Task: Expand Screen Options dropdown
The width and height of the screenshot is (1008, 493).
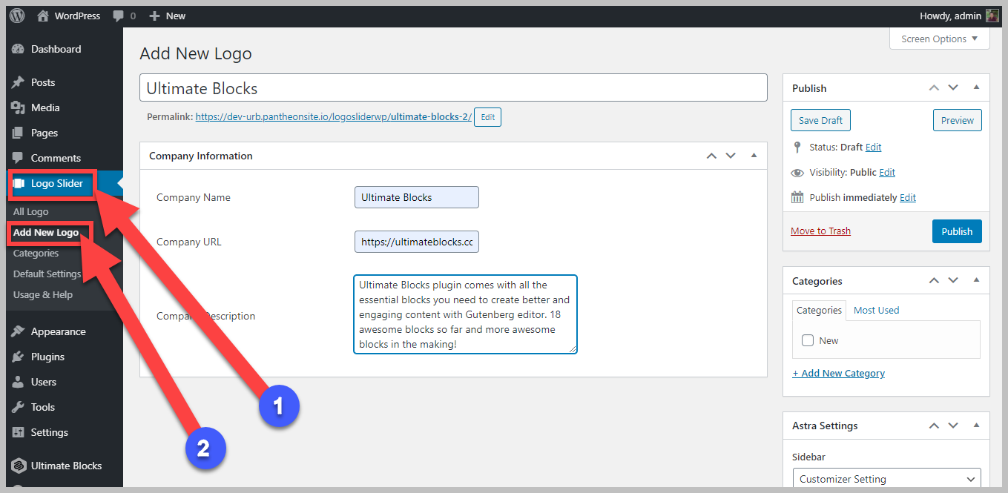Action: coord(939,39)
